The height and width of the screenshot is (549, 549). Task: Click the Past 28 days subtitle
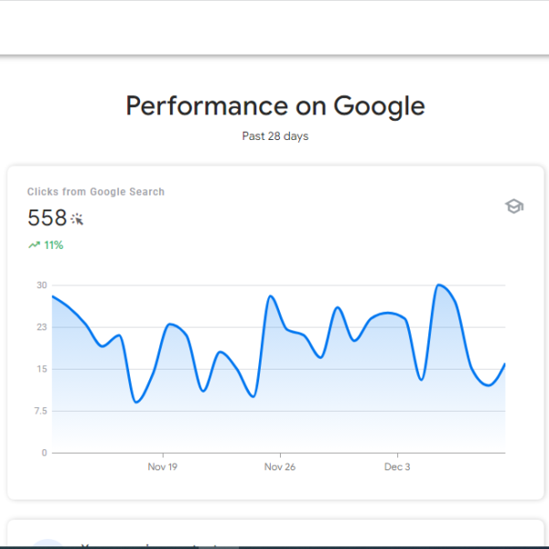coord(275,136)
